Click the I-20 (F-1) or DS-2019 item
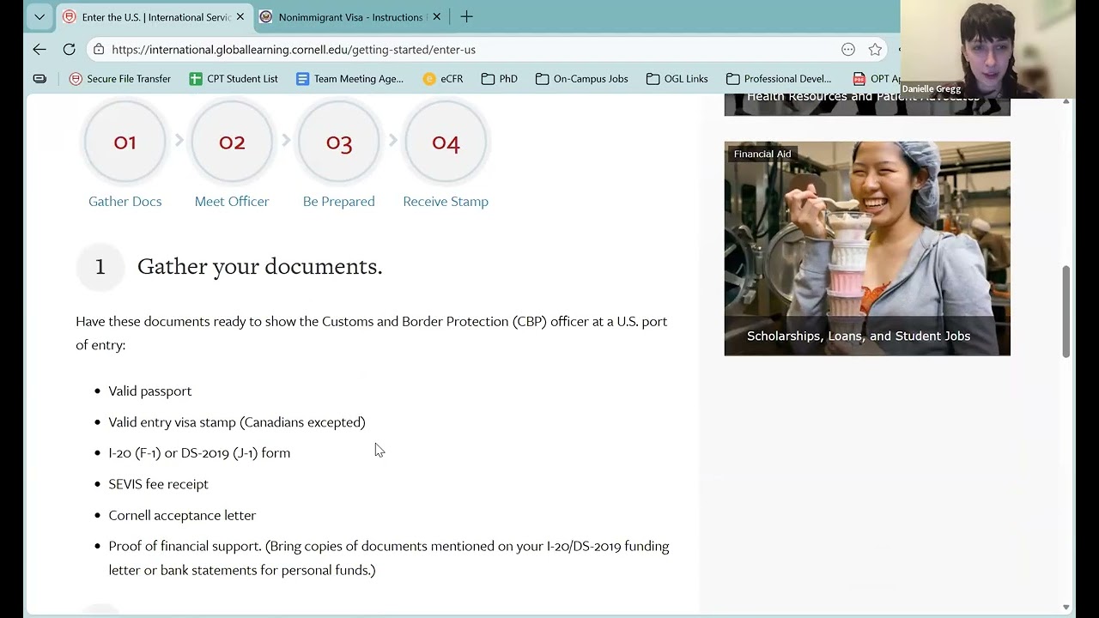 pos(199,452)
